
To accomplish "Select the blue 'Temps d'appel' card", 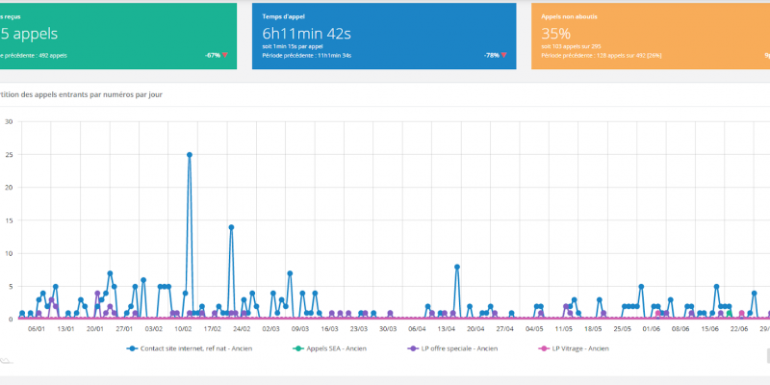I will pos(383,35).
